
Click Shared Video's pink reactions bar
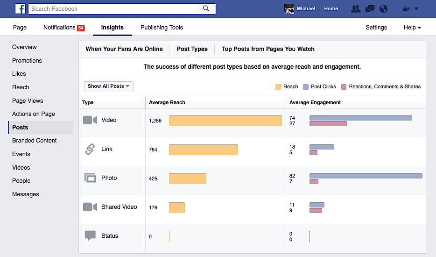pyautogui.click(x=316, y=210)
